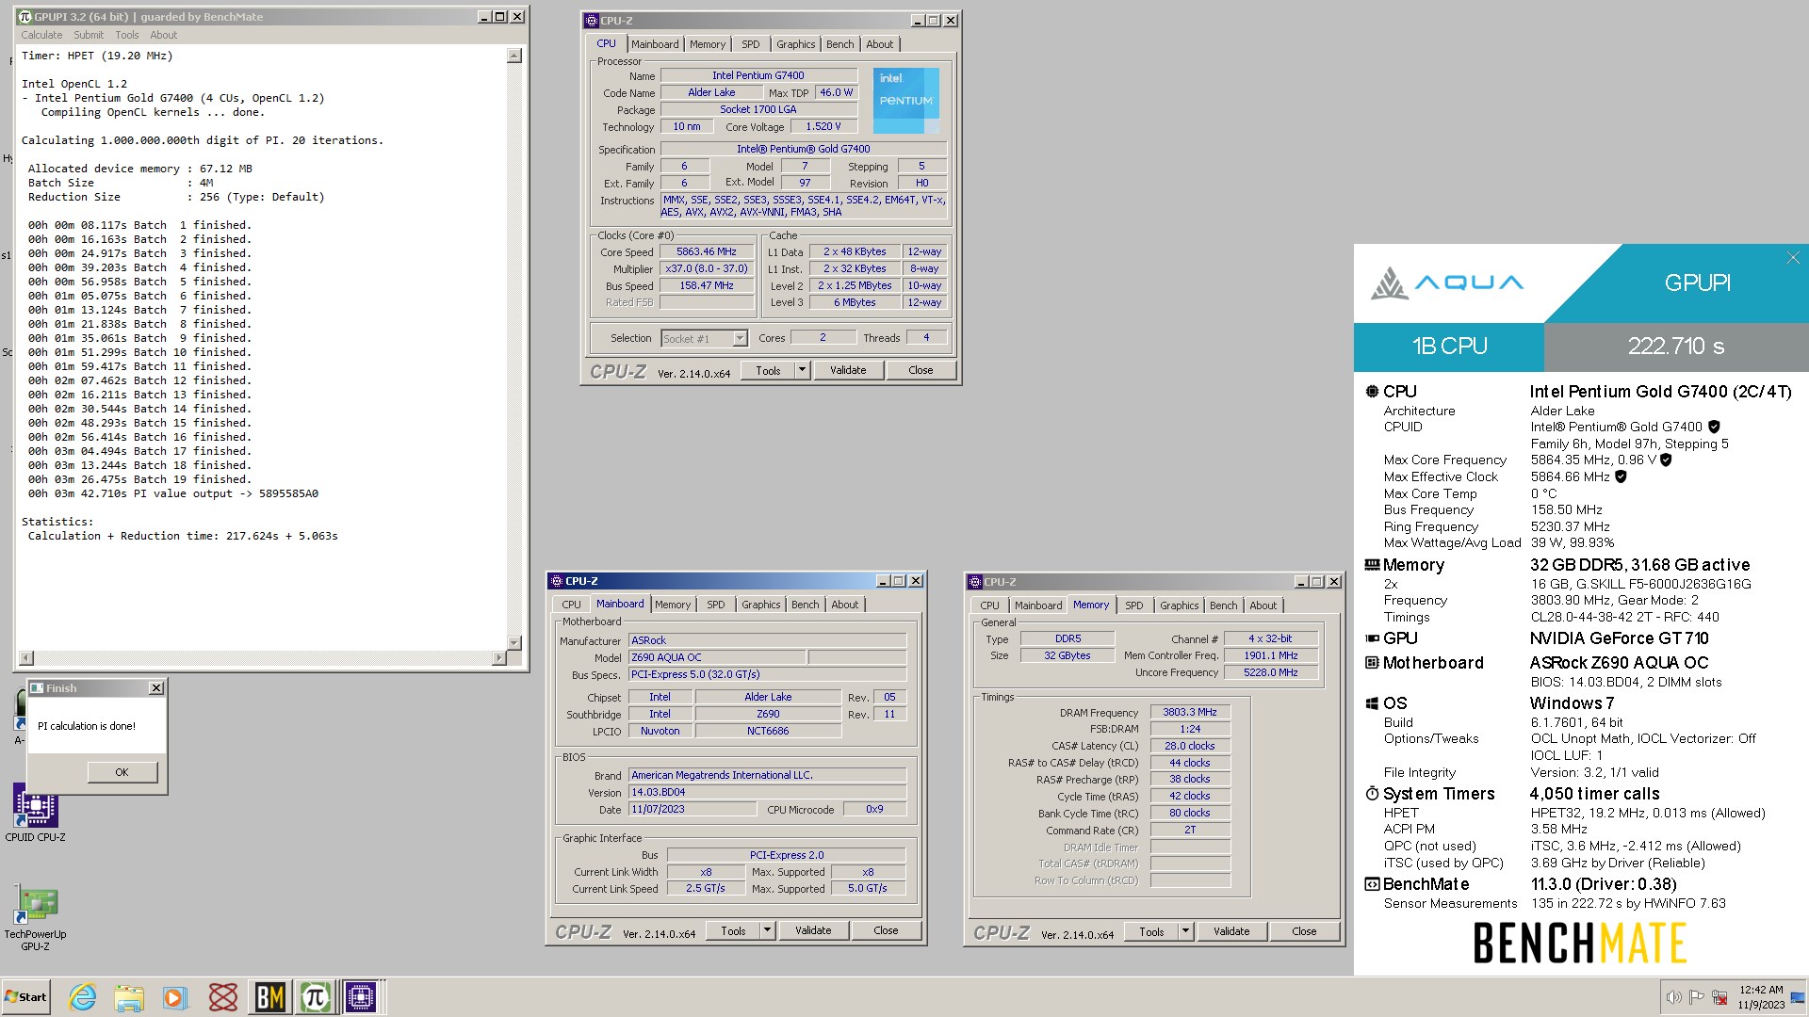
Task: Switch to Memory tab in top CPU-Z
Action: pos(708,44)
